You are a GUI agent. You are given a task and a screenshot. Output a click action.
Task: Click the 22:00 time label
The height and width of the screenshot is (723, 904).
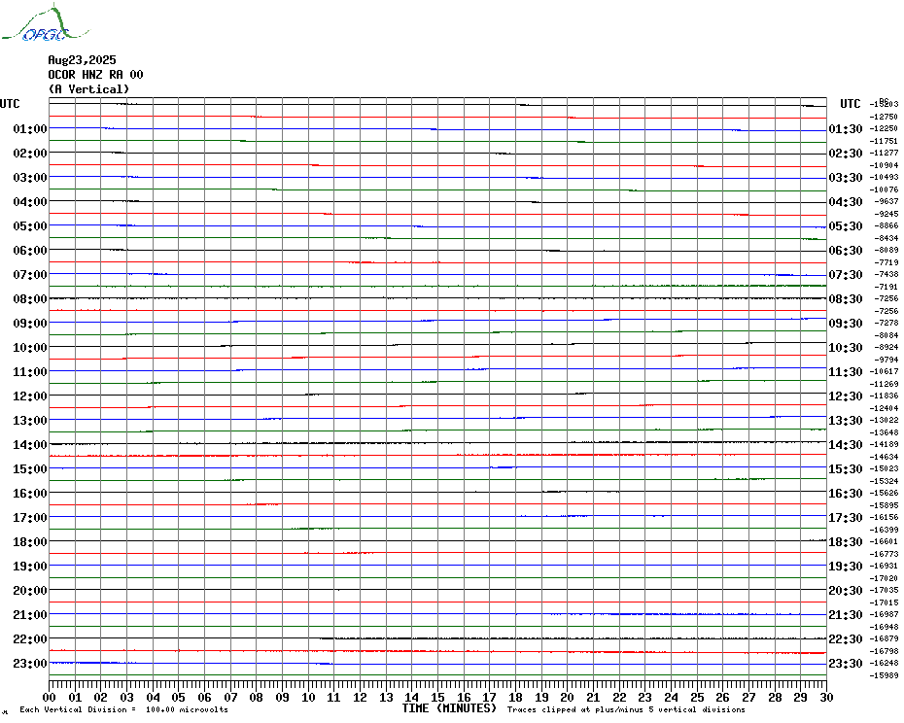(30, 638)
